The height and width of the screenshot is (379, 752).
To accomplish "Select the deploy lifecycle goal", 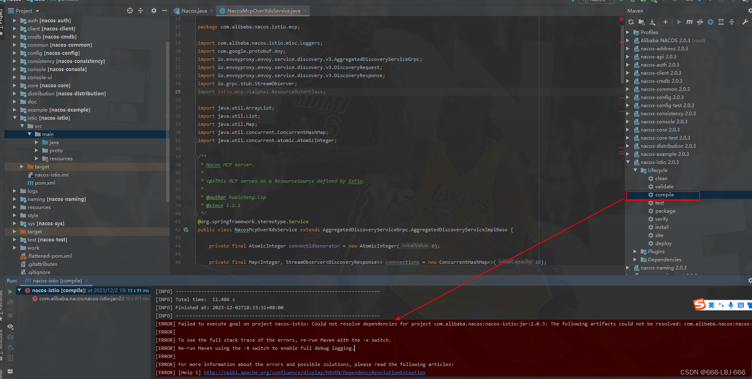I will [663, 243].
